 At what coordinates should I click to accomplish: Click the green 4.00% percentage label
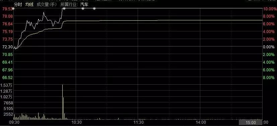269,62
